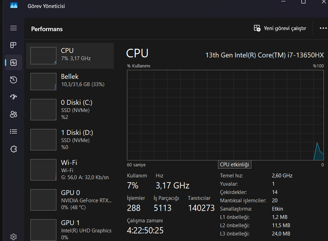This screenshot has width=328, height=241.
Task: Click the Wi-Fi mini graph thumbnail
Action: coord(43,170)
